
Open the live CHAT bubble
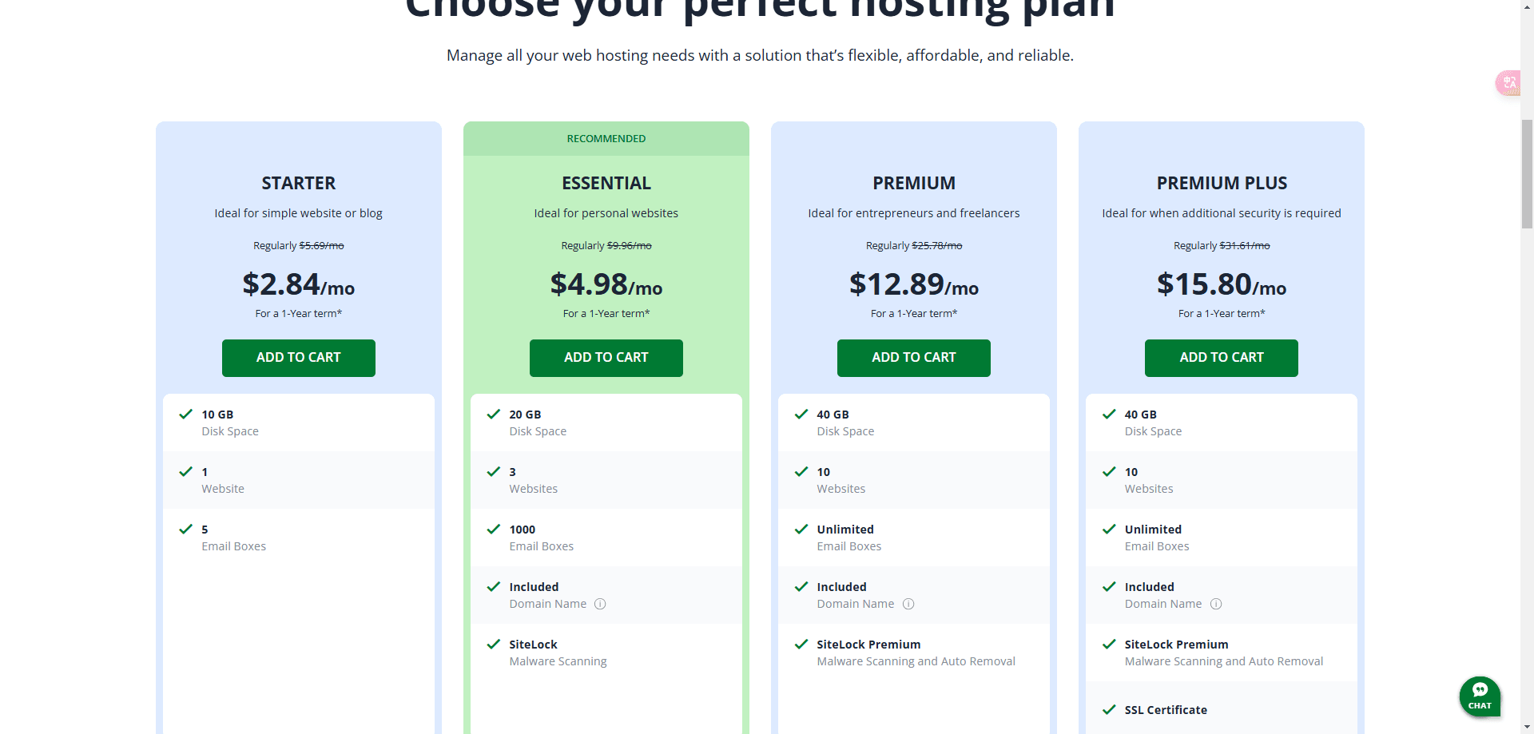[1480, 696]
